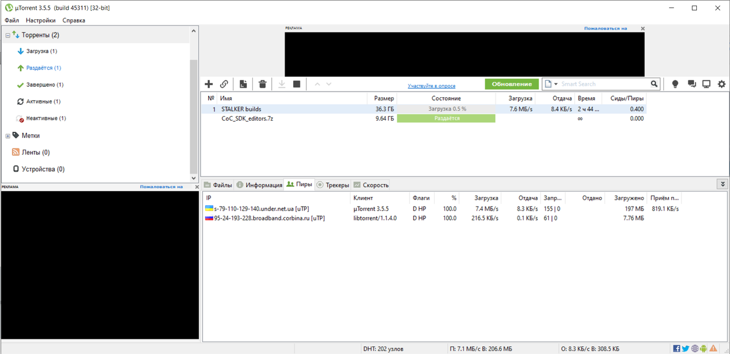Image resolution: width=730 pixels, height=354 pixels.
Task: Sort peers by Загружено column header
Action: [626, 198]
